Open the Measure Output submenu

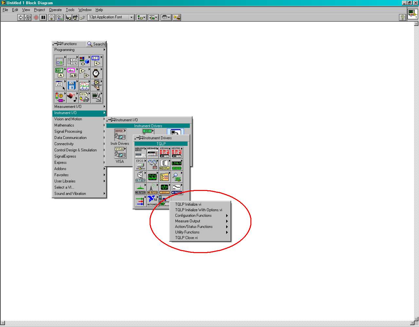(200, 221)
